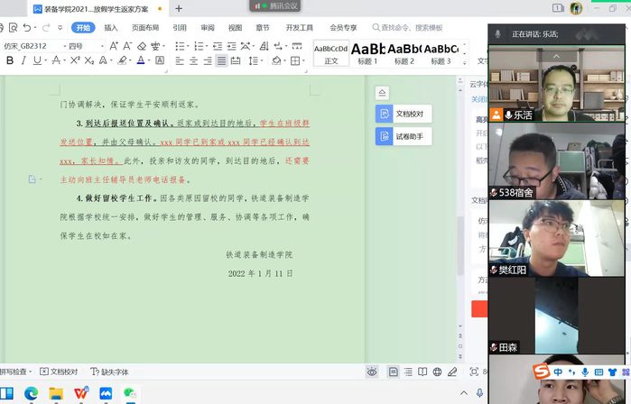Toggle character border formatting

[x=160, y=60]
